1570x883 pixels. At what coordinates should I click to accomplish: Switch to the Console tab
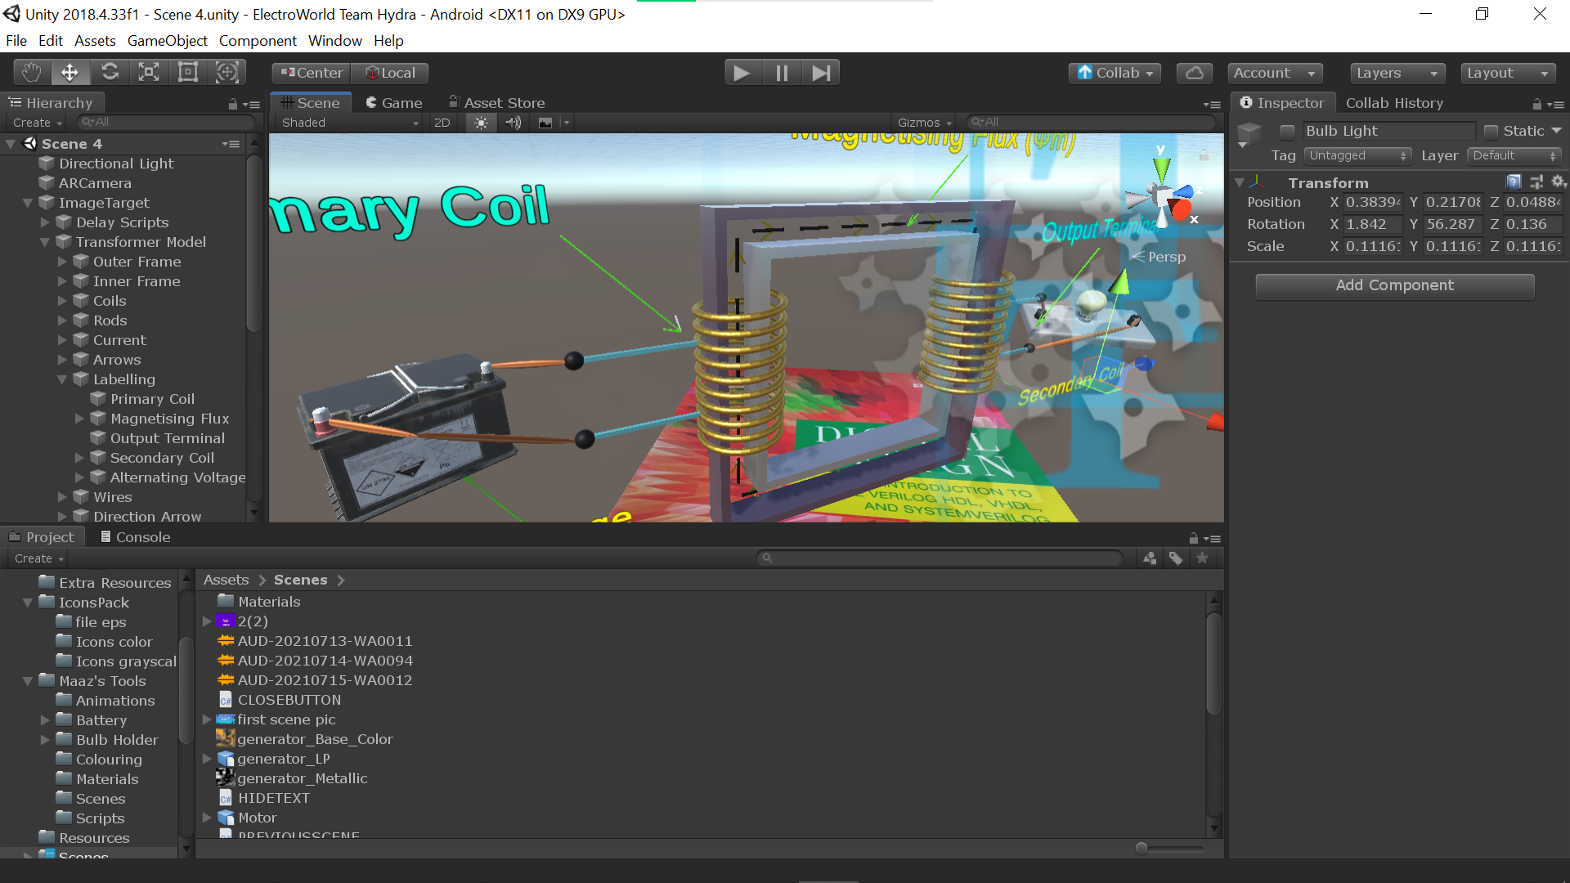tap(135, 537)
